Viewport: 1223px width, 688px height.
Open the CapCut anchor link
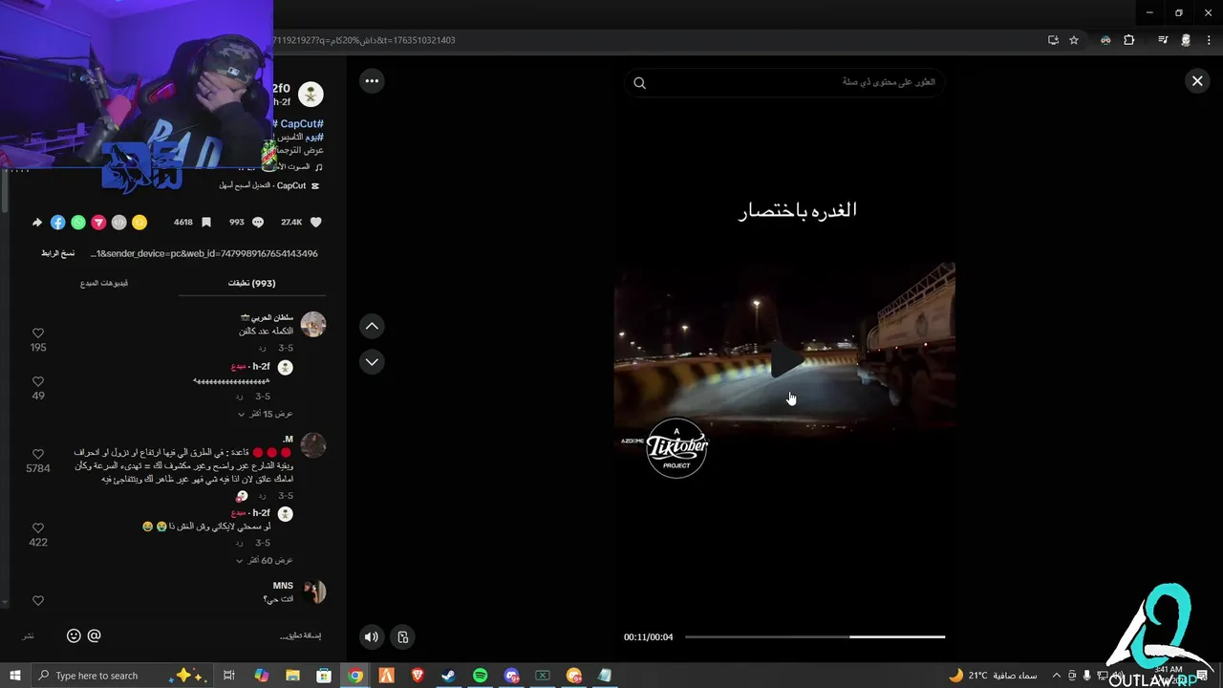pos(269,185)
